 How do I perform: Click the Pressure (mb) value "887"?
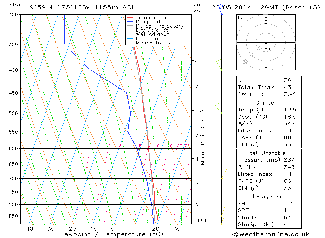coord(289,160)
